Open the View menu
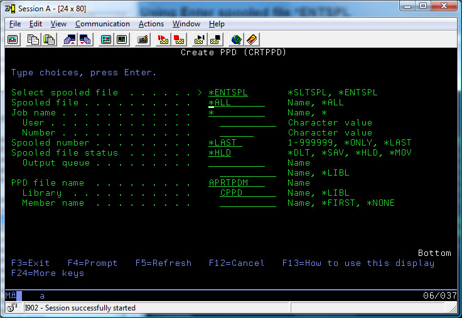This screenshot has height=318, width=462. pyautogui.click(x=58, y=24)
